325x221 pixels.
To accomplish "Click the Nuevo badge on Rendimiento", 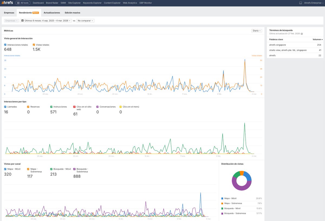I will coord(36,13).
